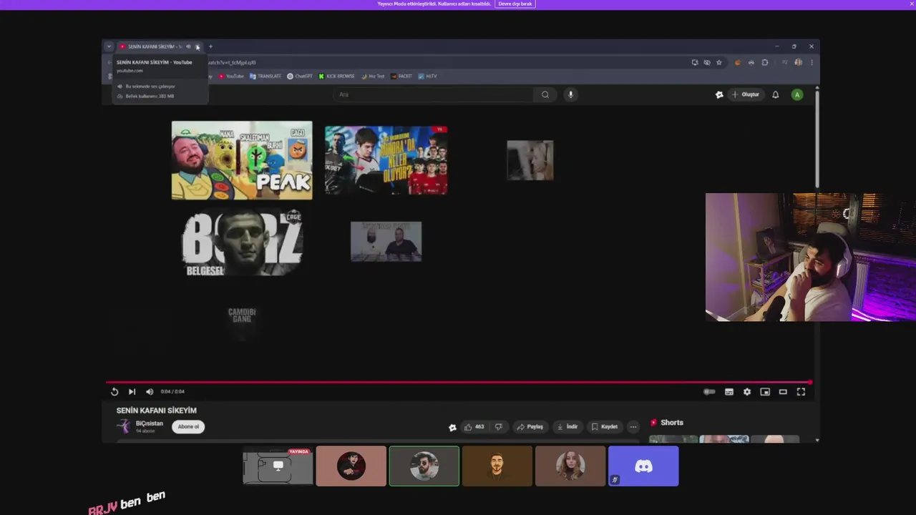Screen dimensions: 916x515
Task: Dismiss the purple streamer mode banner
Action: [912, 4]
